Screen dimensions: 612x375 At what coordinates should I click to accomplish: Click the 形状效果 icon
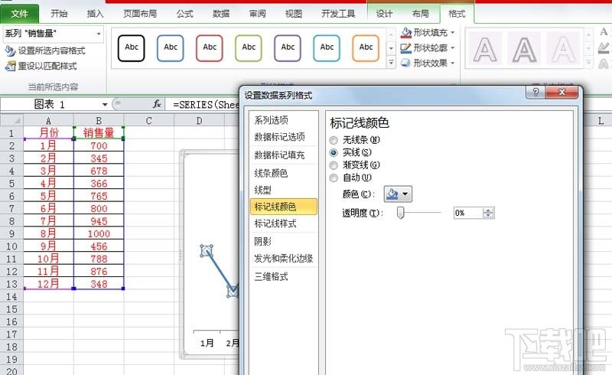click(x=406, y=63)
